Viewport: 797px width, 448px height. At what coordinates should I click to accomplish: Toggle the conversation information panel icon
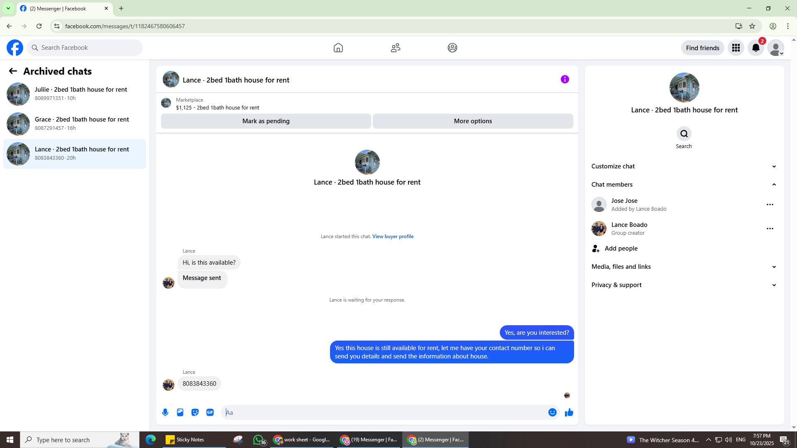(565, 79)
